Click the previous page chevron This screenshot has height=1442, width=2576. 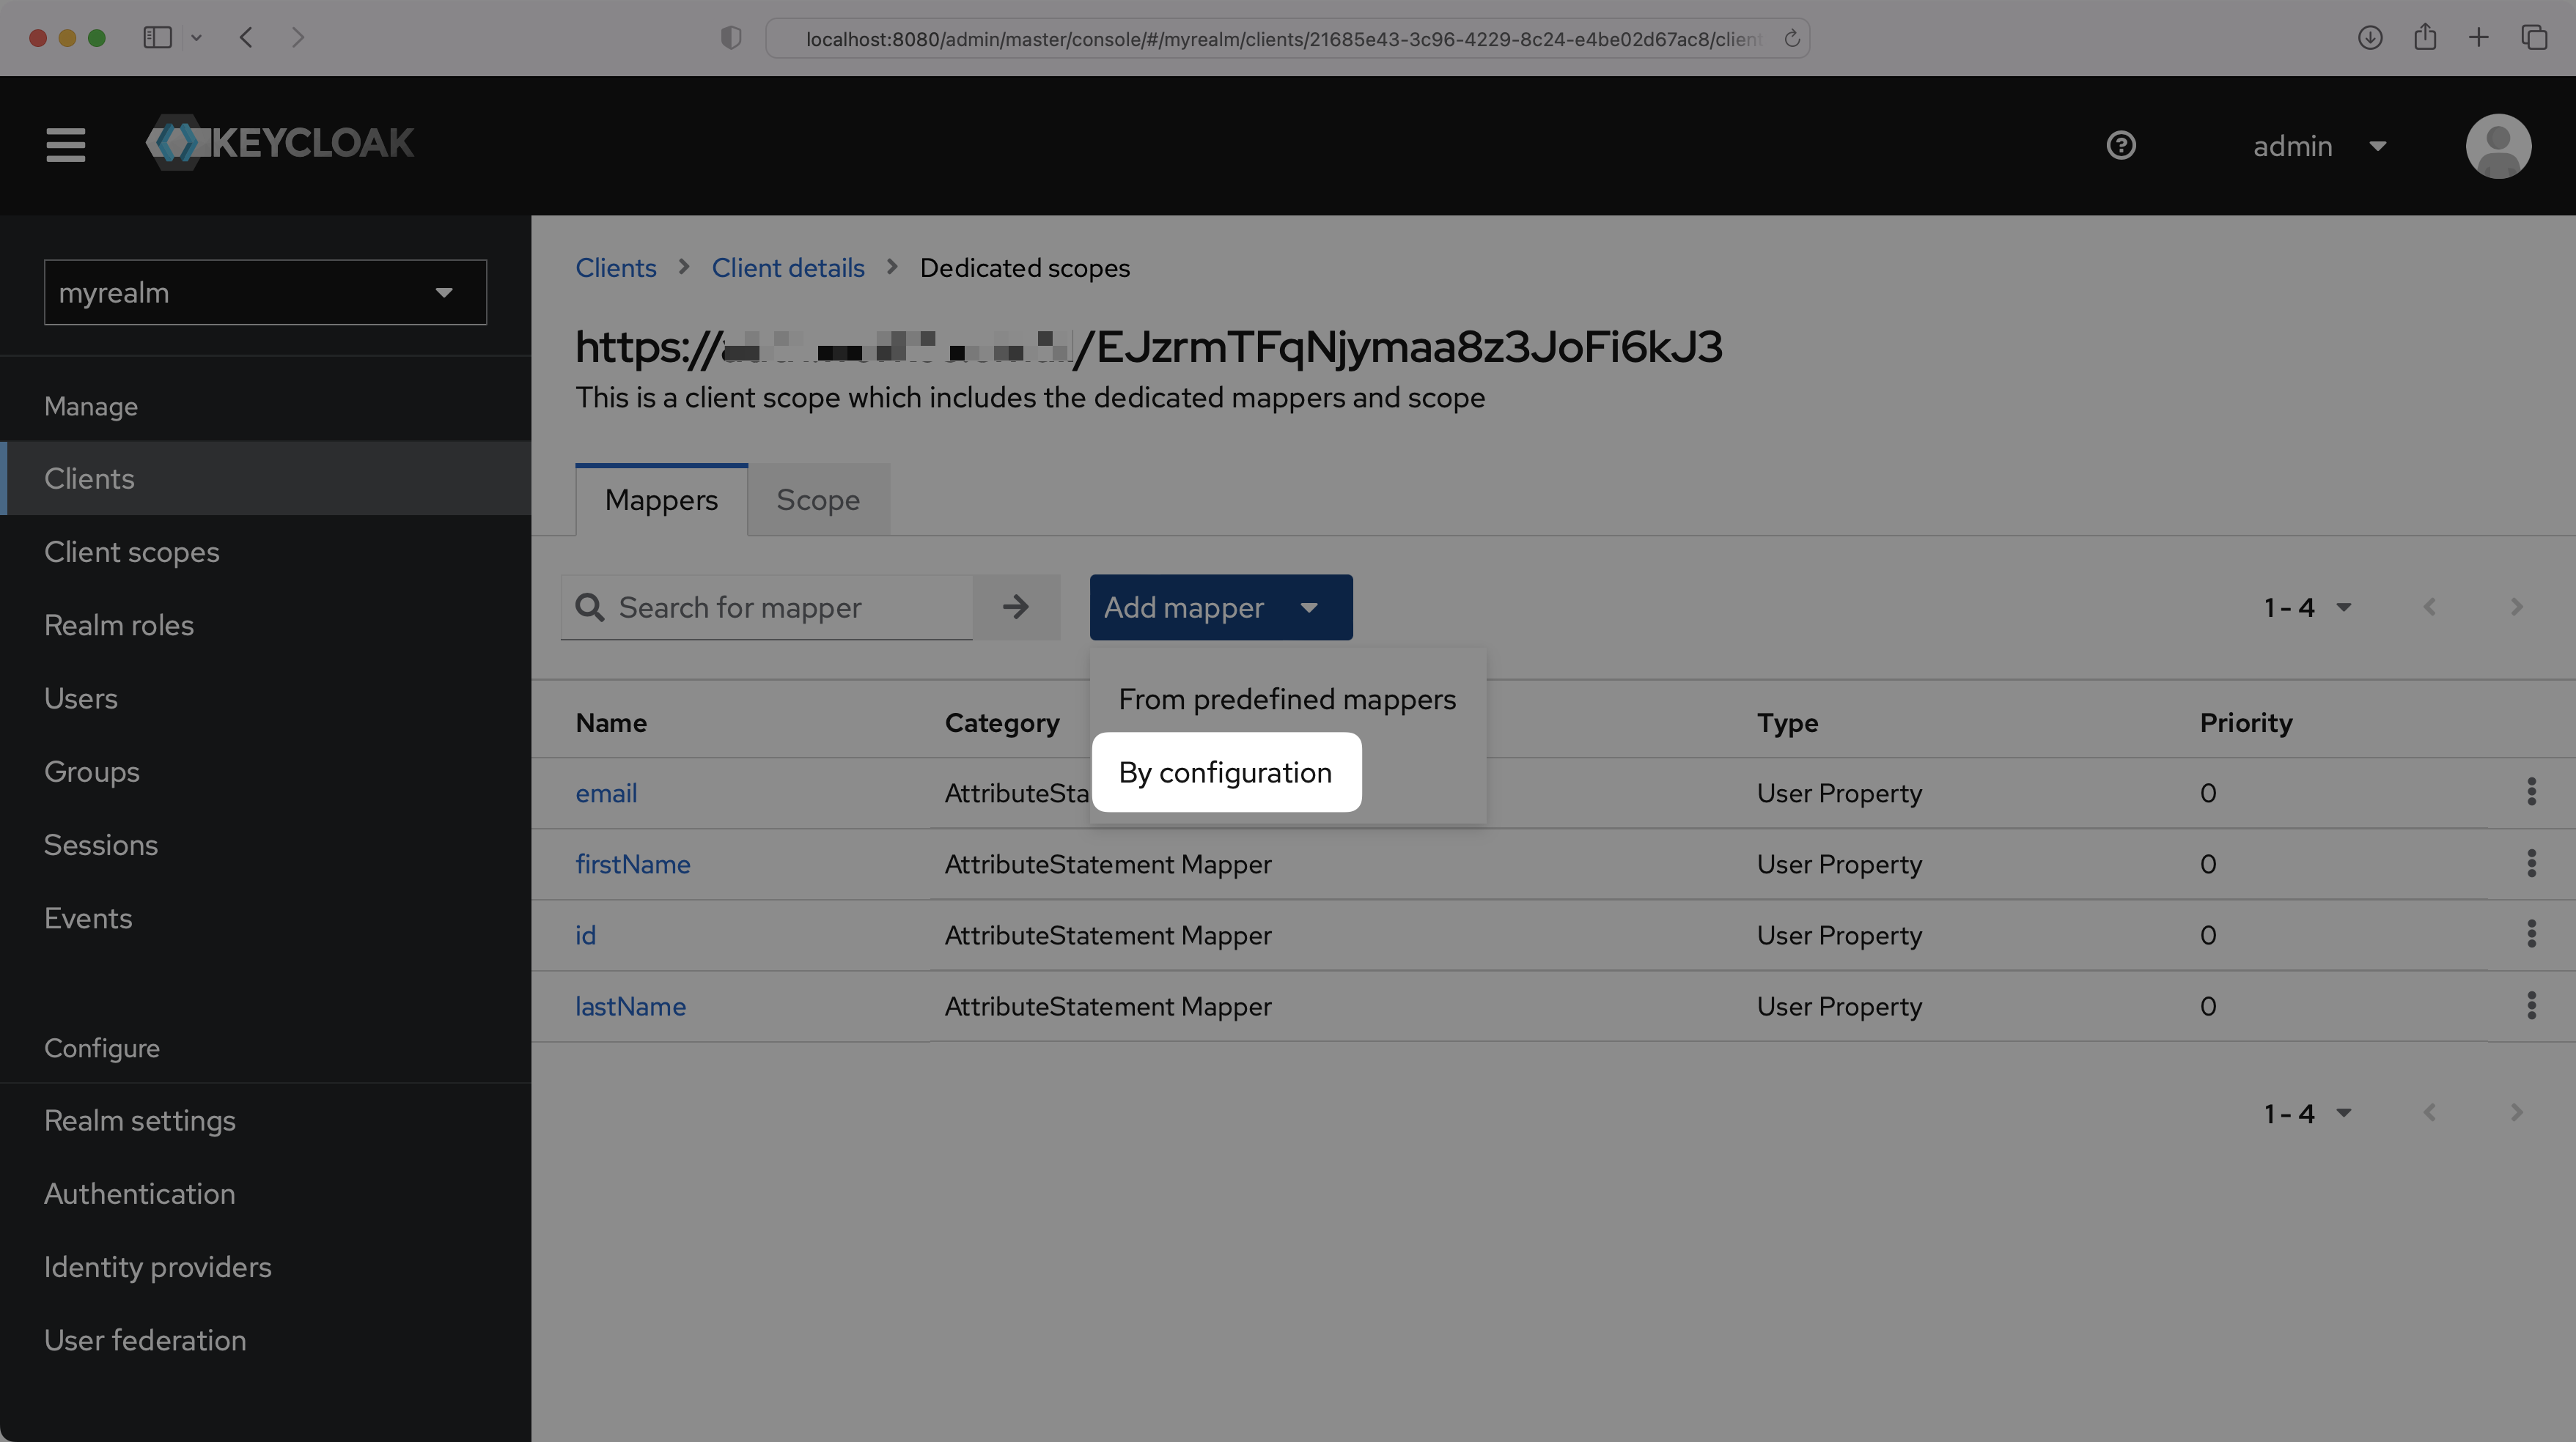click(x=2431, y=607)
